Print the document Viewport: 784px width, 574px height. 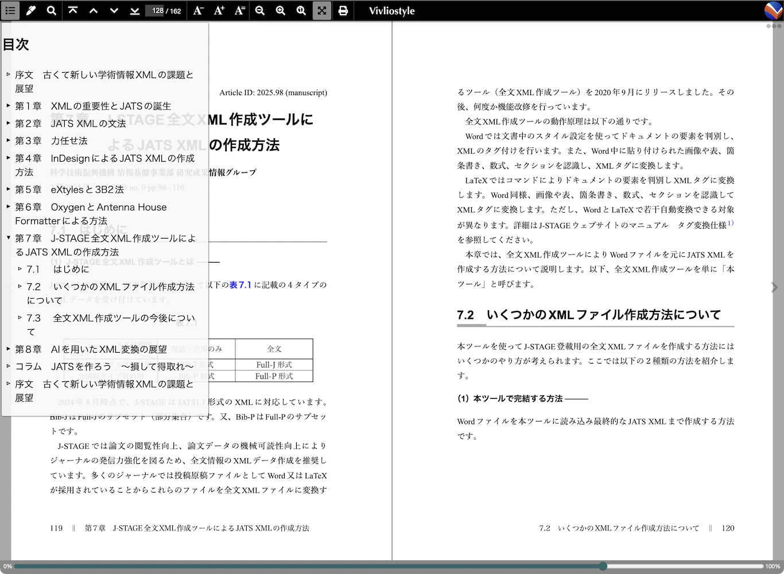click(x=343, y=10)
